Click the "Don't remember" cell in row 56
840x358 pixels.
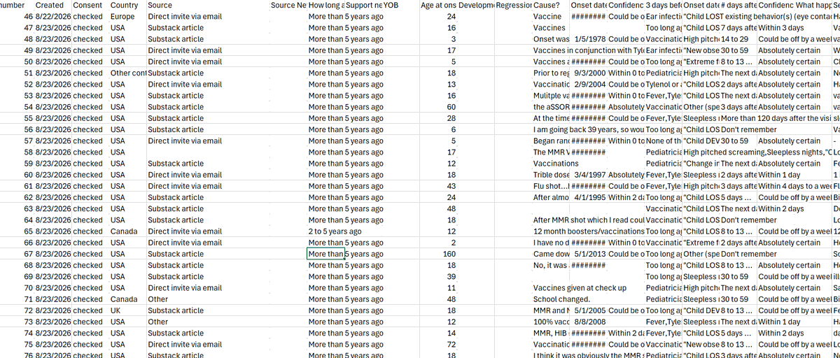click(748, 129)
